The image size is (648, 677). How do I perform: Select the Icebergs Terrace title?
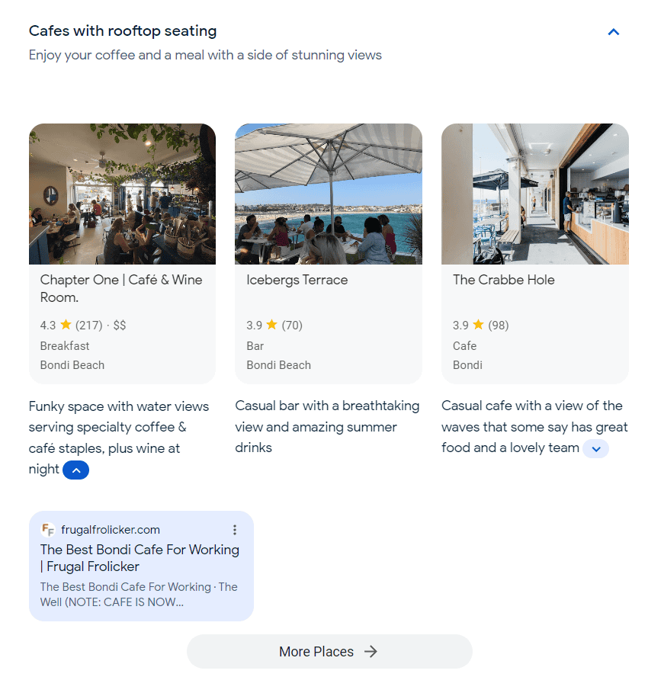click(x=297, y=280)
